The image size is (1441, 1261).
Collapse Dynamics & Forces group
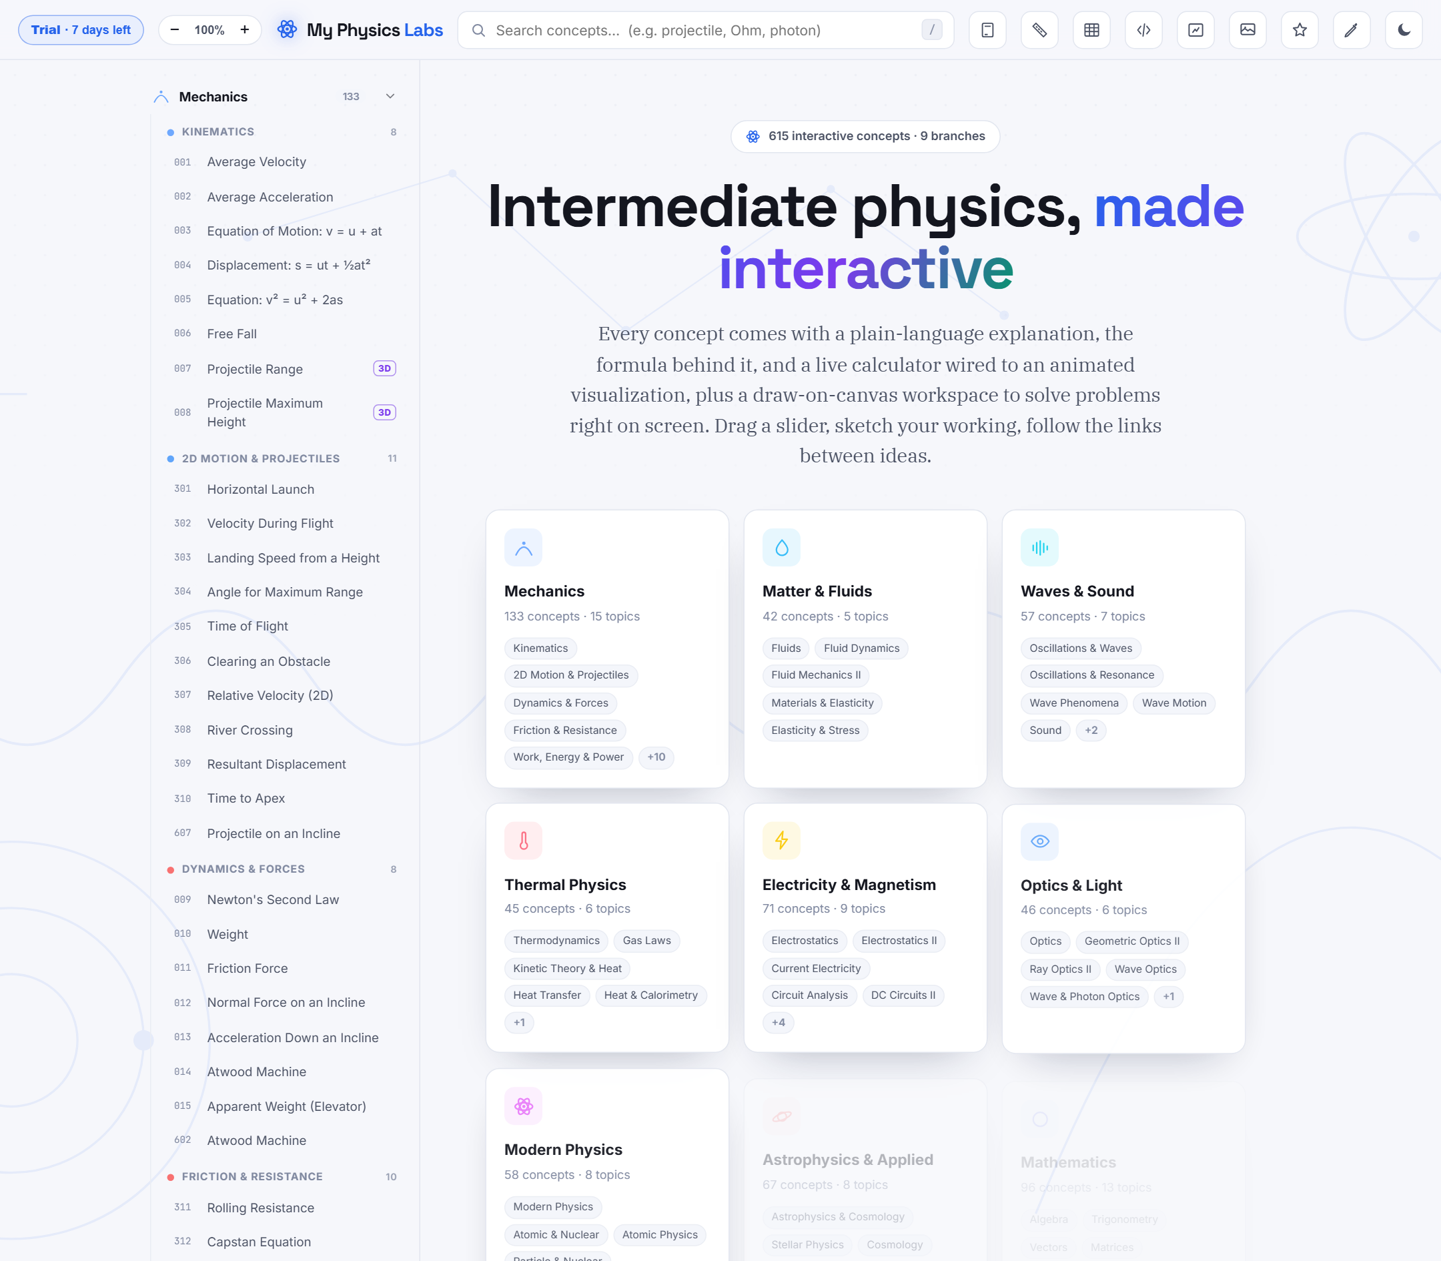click(x=282, y=870)
